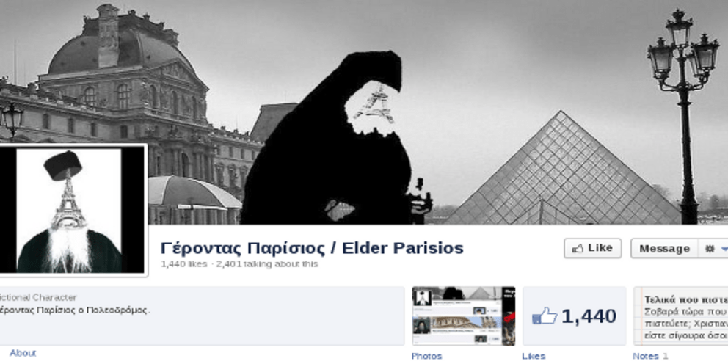Screen dimensions: 728x364
Task: Click the Photos link
Action: click(x=426, y=356)
